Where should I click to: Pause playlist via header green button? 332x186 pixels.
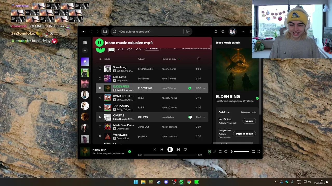99,43
